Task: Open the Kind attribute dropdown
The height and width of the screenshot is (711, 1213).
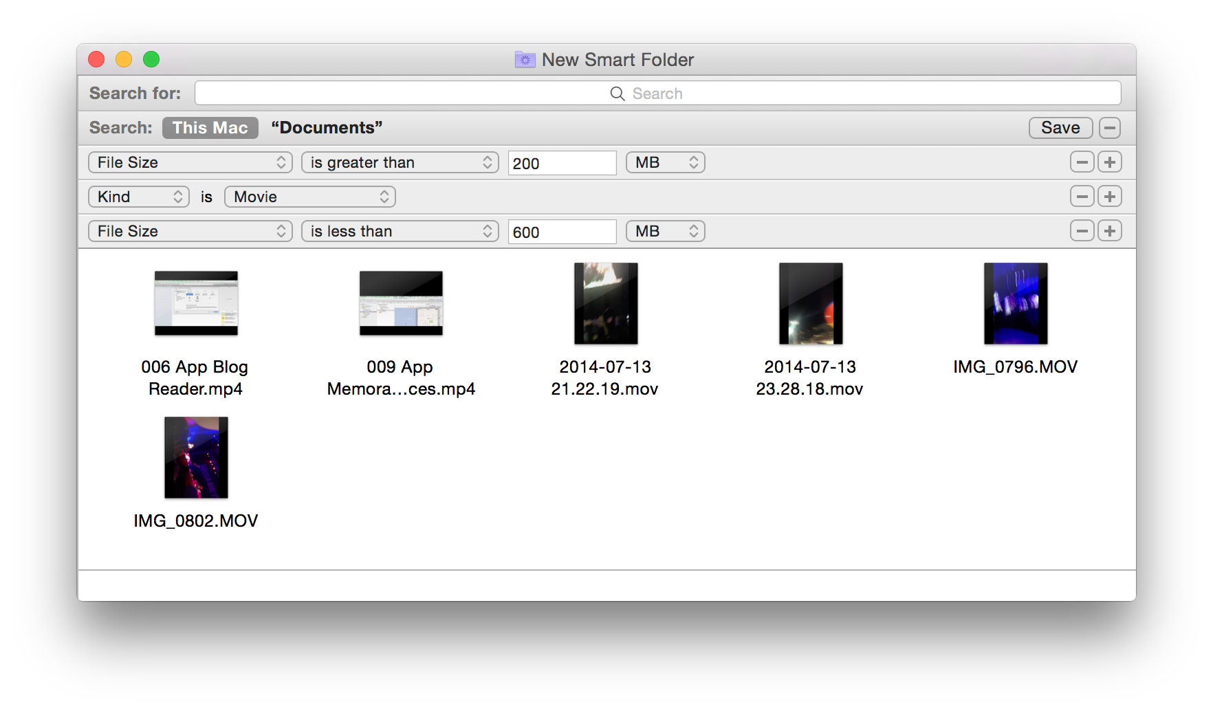Action: click(138, 197)
